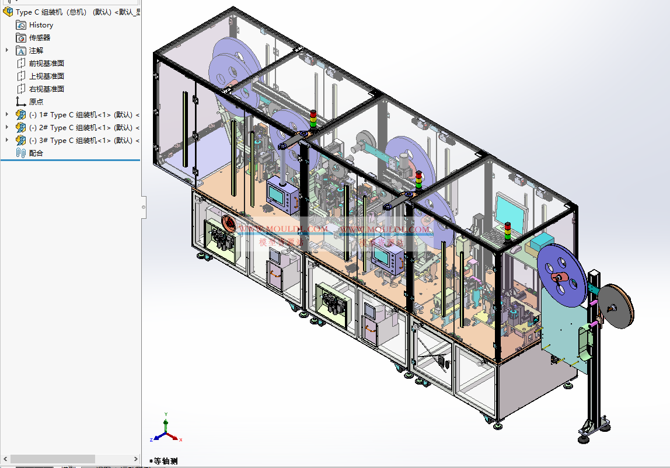This screenshot has width=670, height=468.
Task: Click the left arrow of the horizontal scrollbar
Action: (x=5, y=459)
